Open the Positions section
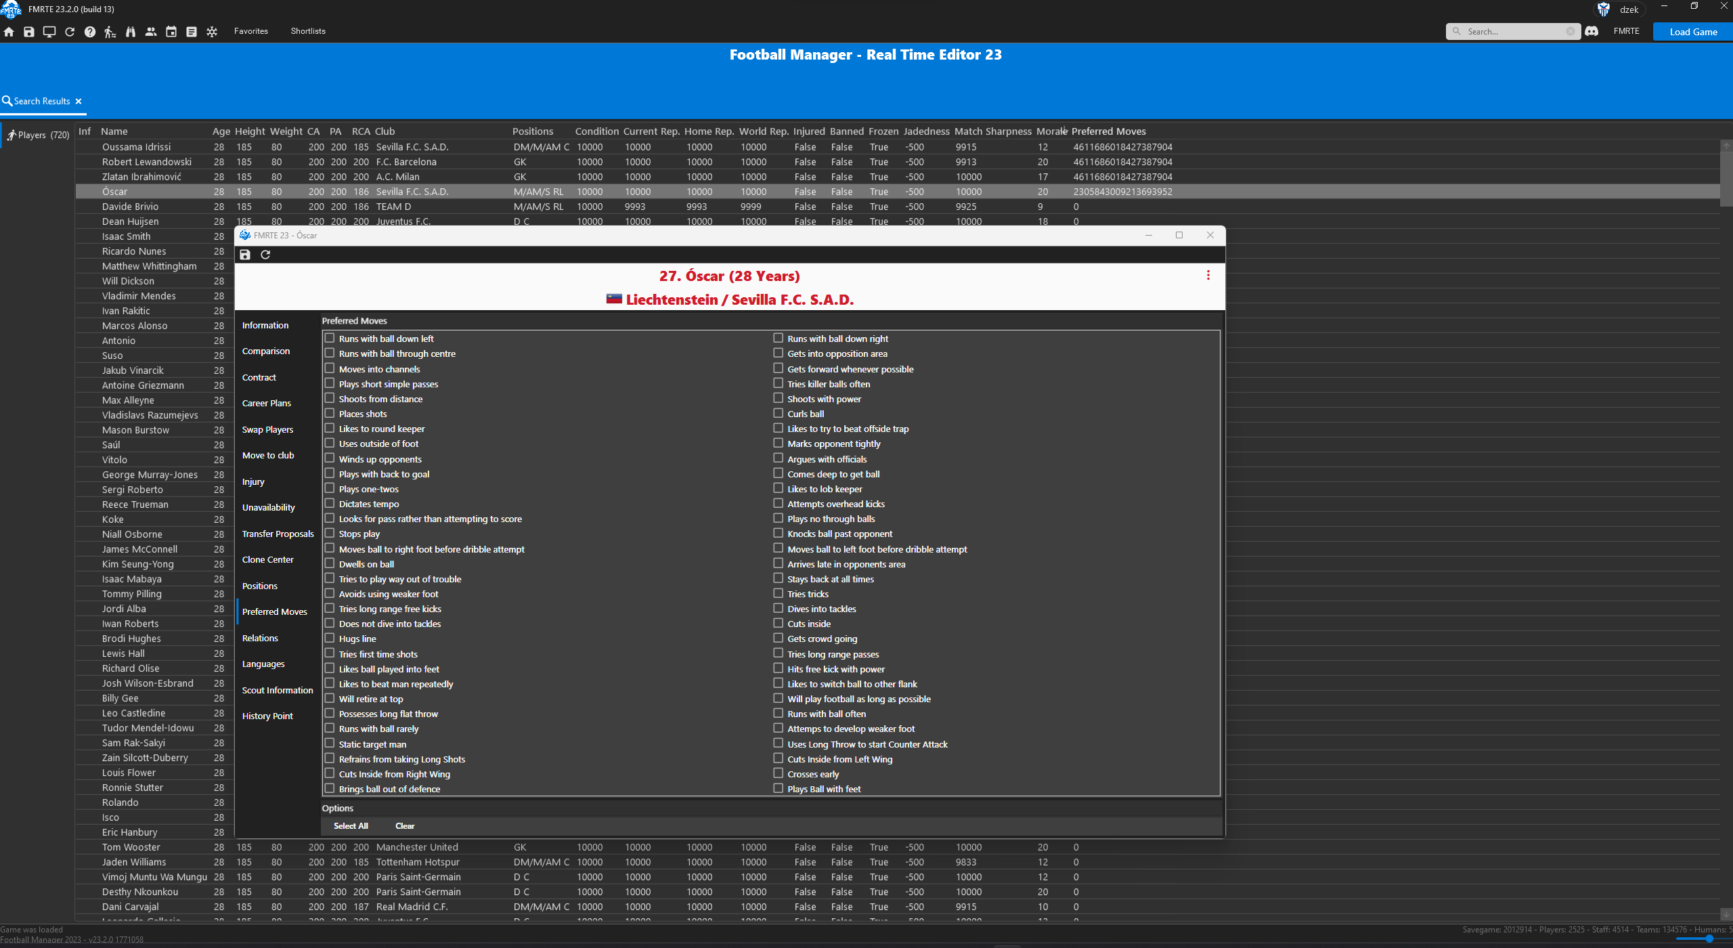Viewport: 1733px width, 948px height. click(x=260, y=586)
